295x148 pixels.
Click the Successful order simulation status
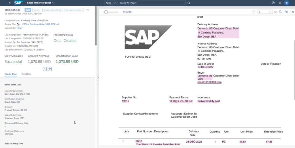pos(13,61)
